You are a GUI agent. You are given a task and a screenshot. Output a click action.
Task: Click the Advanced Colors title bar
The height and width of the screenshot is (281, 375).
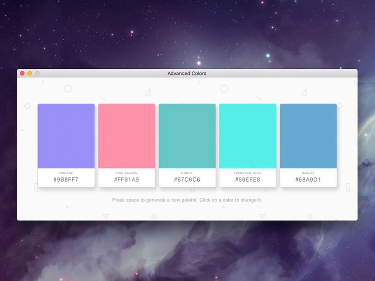pos(187,73)
